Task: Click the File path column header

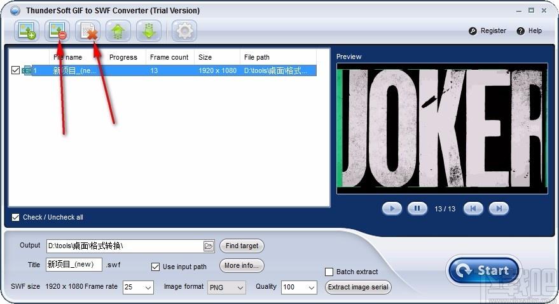Action: point(278,57)
